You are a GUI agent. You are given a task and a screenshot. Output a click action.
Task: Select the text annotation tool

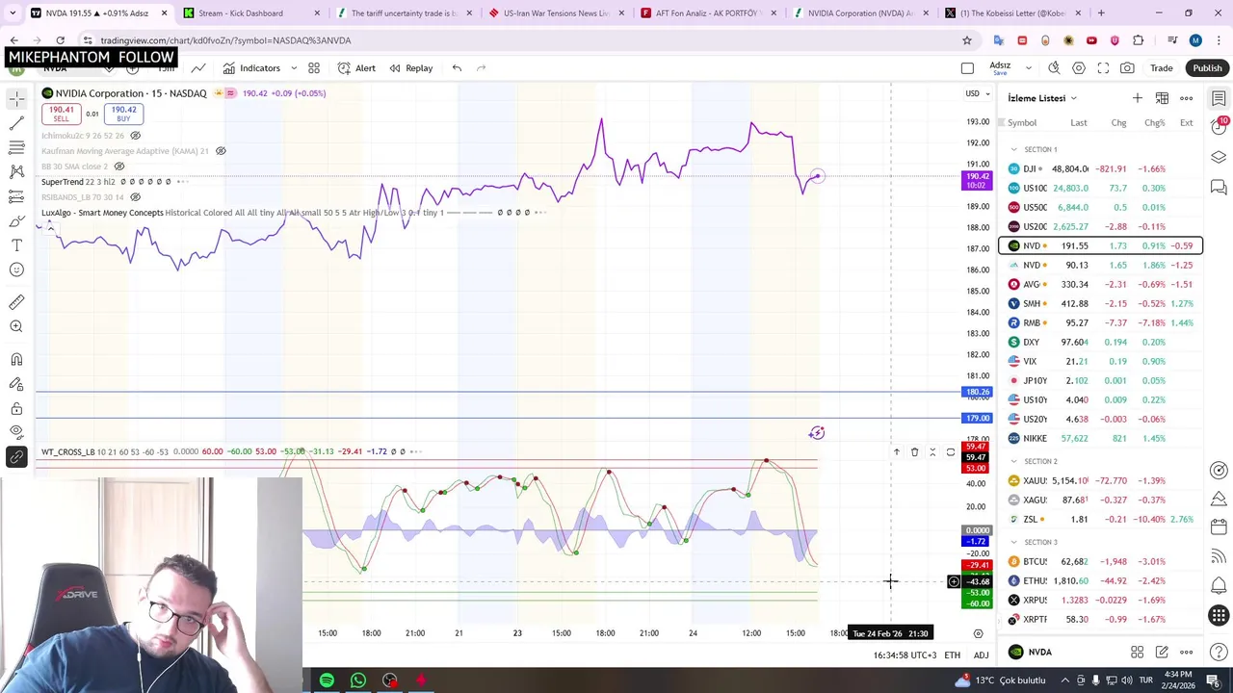[x=16, y=245]
